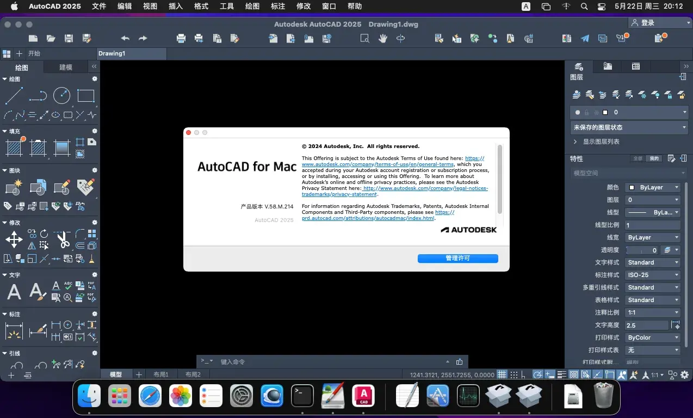Click the 键入命令 command line input

coord(332,361)
